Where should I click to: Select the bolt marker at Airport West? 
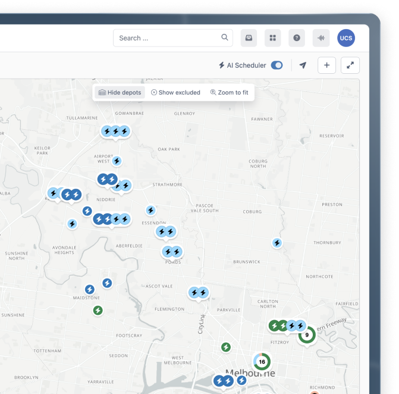click(117, 161)
